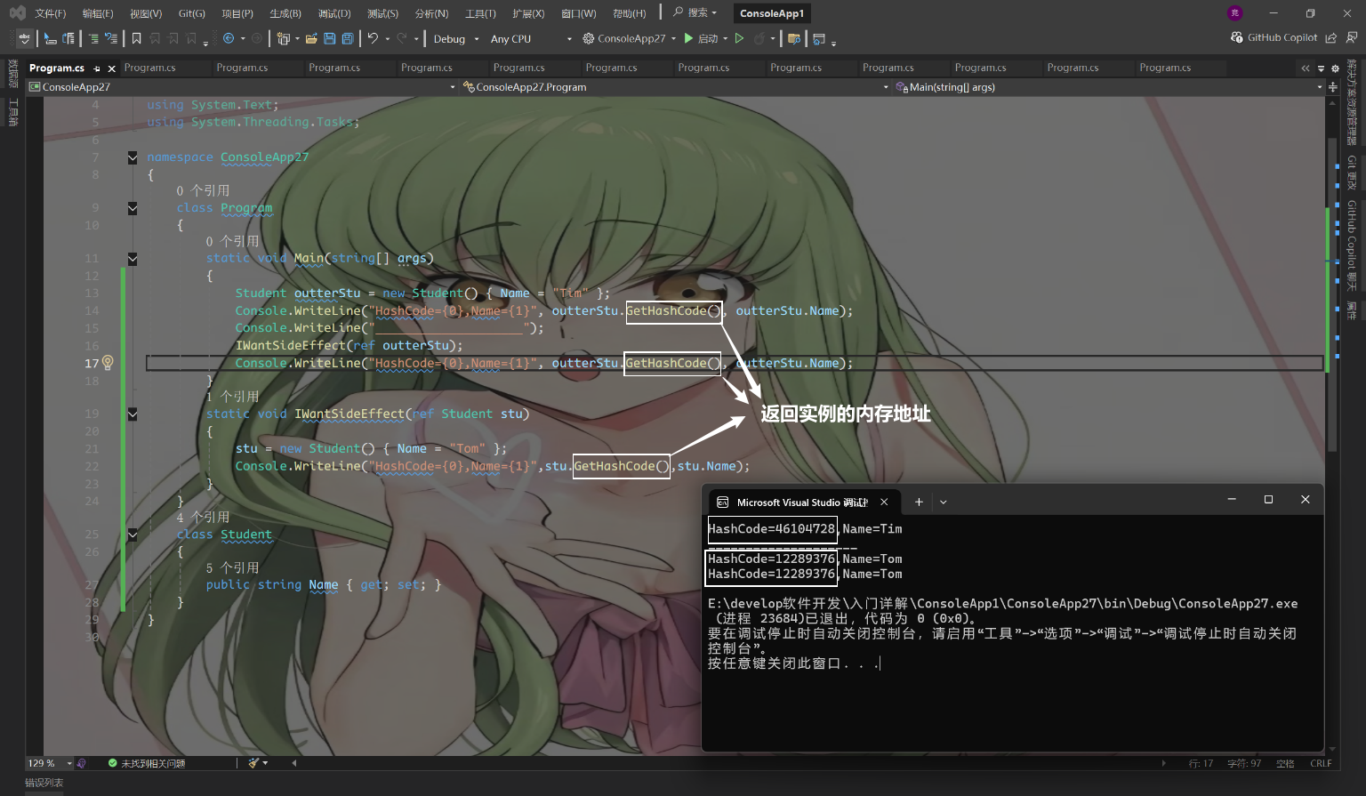Open the ConsoleApp27.Program type navigation dropdown
Viewport: 1366px width, 796px height.
point(676,87)
